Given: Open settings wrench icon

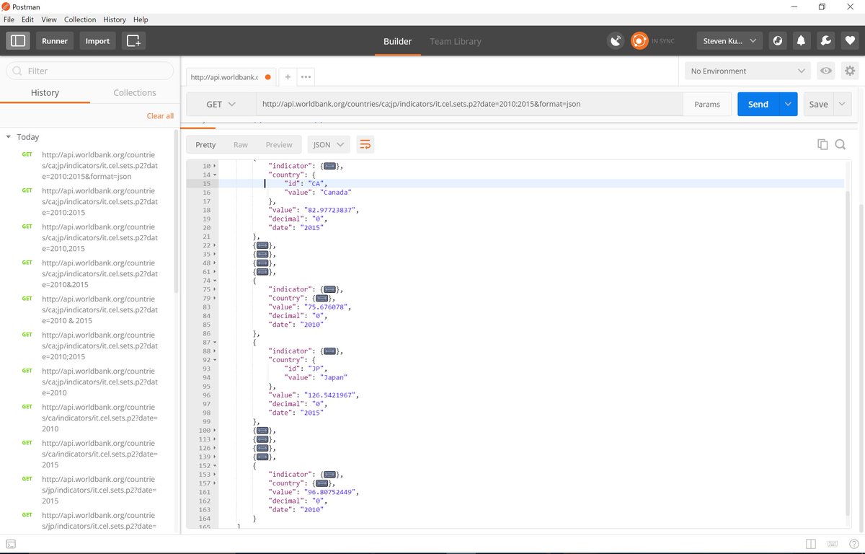Looking at the screenshot, I should click(826, 41).
